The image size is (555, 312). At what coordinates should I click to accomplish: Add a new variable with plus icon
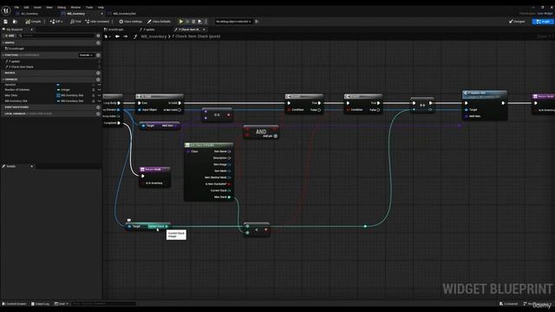click(98, 80)
